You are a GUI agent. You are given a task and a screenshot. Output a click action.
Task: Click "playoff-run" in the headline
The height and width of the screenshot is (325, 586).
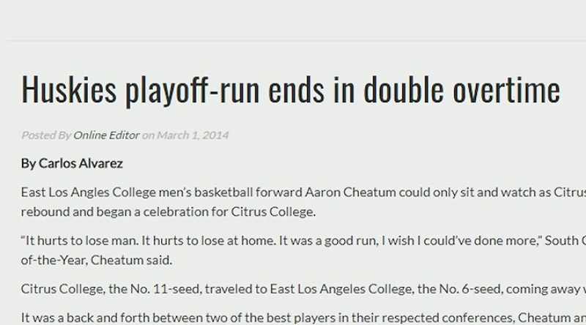[192, 91]
